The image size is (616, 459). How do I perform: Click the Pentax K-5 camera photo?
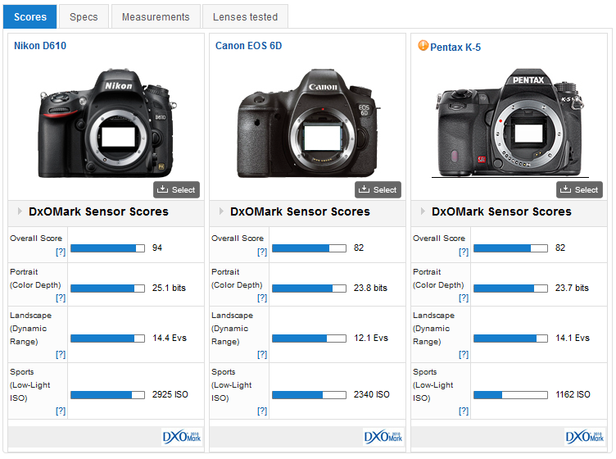(510, 123)
